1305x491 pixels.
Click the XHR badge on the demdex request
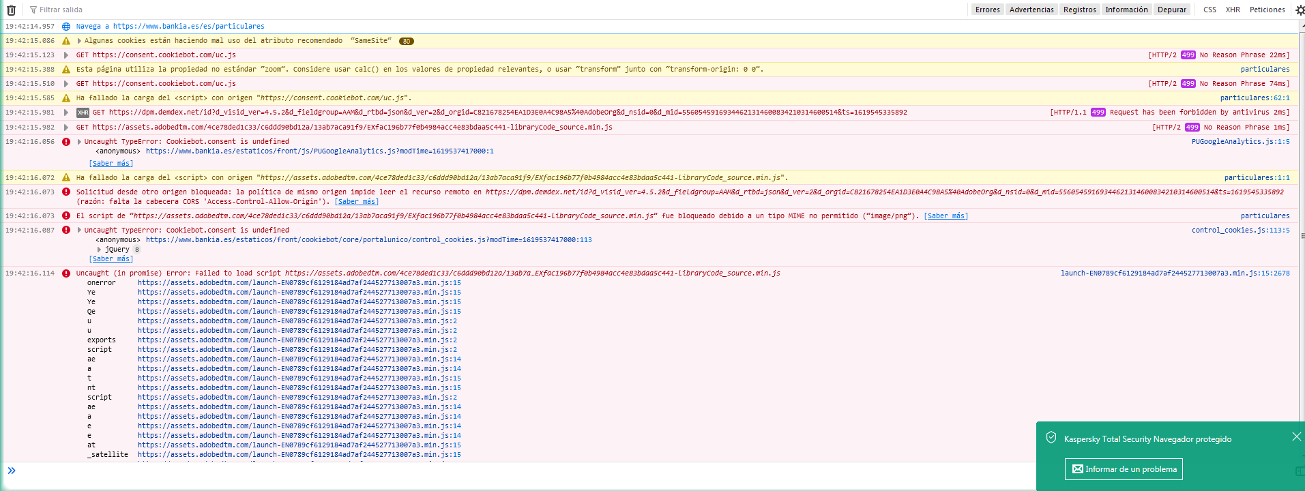(83, 113)
